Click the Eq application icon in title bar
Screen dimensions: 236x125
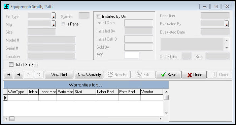click(6, 6)
